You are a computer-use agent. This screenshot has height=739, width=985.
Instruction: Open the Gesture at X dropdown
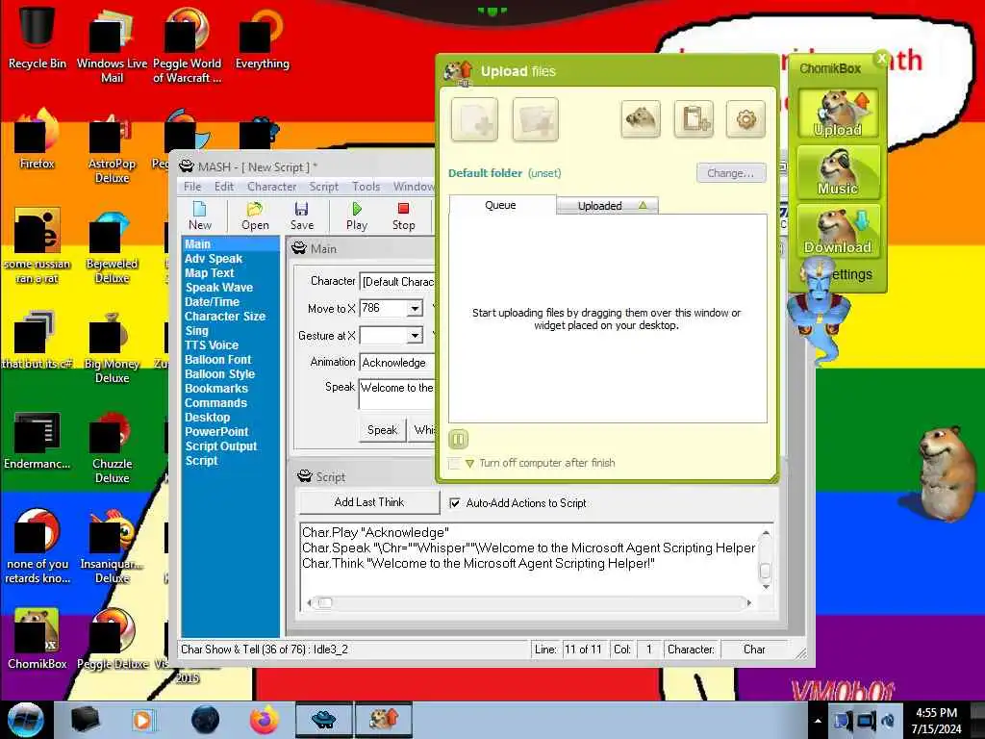415,336
